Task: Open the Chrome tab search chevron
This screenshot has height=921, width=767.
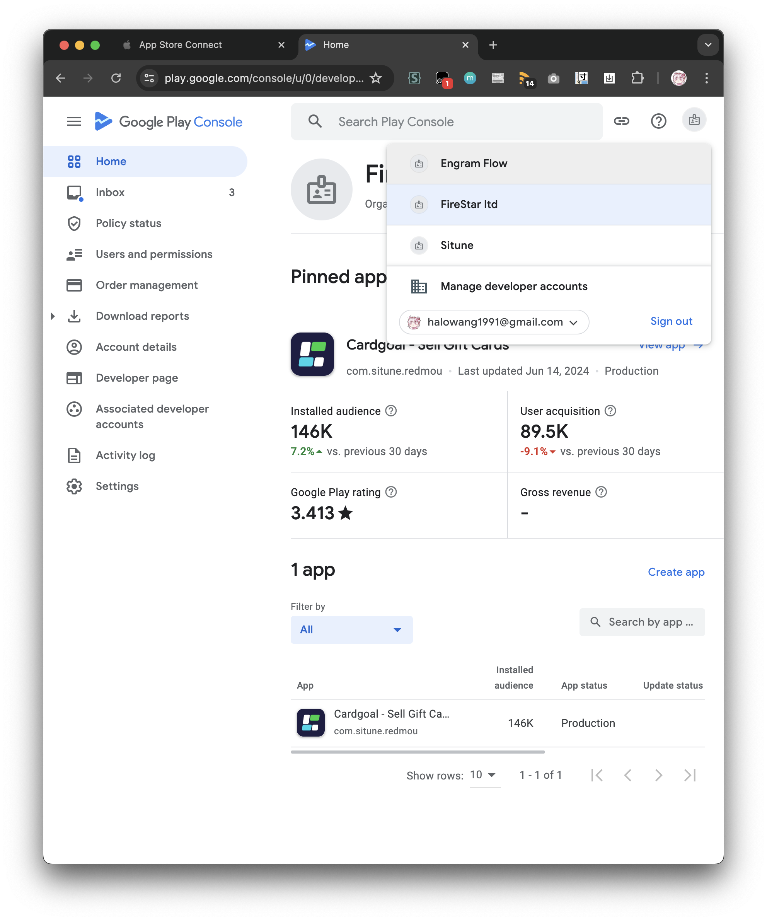Action: tap(708, 45)
